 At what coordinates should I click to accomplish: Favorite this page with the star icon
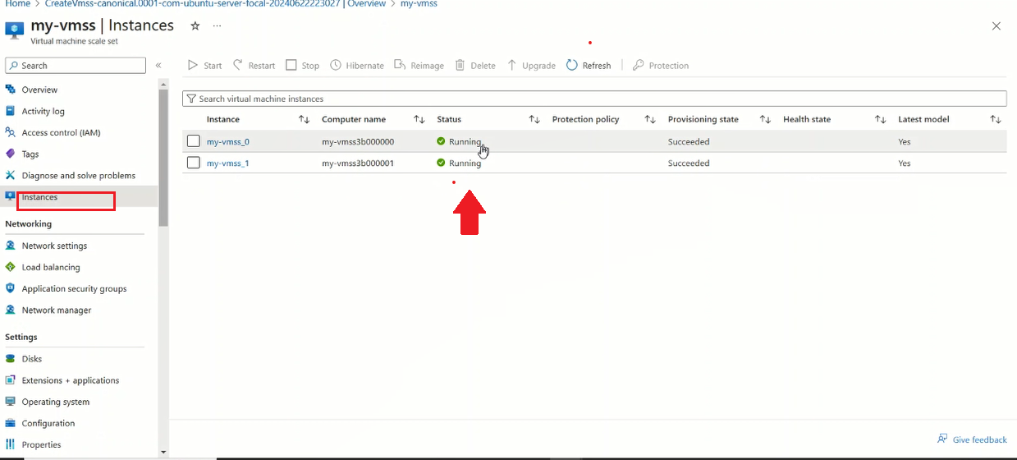195,25
